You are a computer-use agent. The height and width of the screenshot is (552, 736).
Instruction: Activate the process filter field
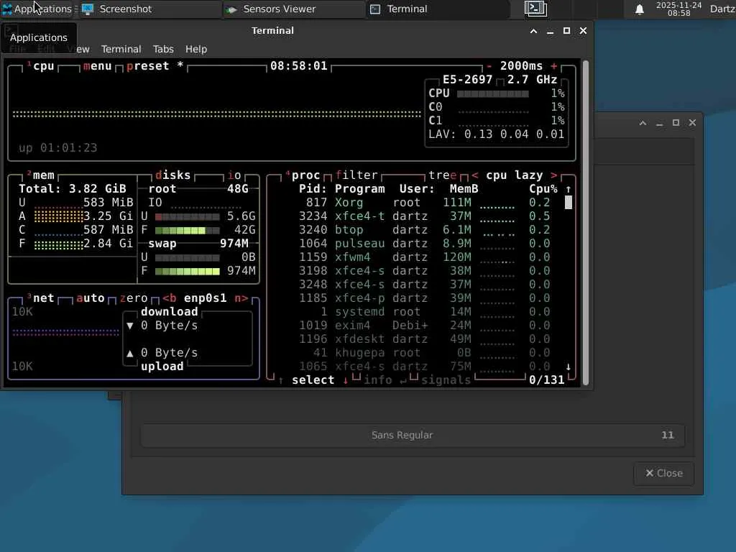click(x=356, y=175)
